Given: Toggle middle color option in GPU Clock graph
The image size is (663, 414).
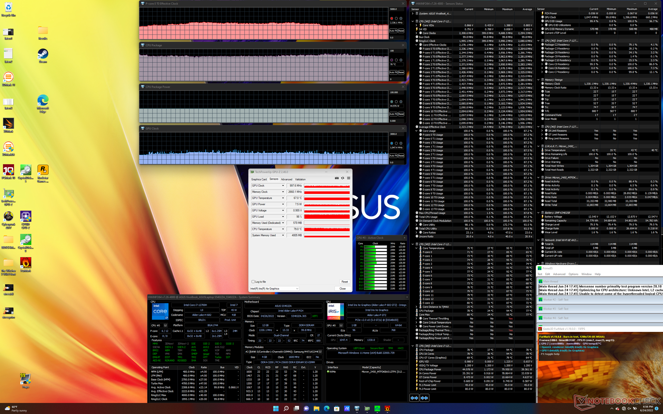Looking at the screenshot, I should (x=396, y=143).
